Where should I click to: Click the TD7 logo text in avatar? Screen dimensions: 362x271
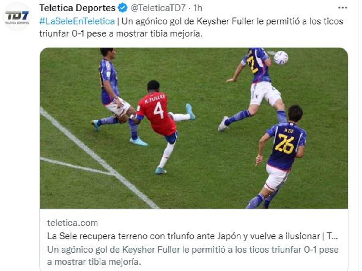click(x=17, y=15)
